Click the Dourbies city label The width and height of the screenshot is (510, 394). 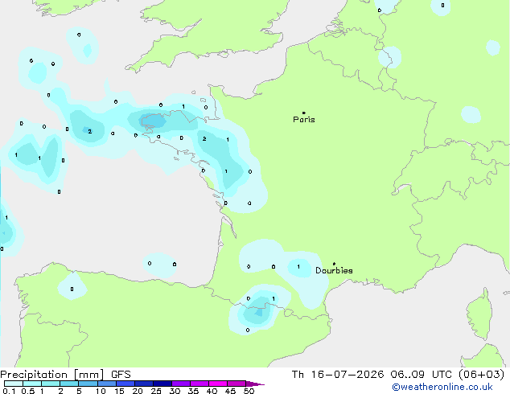tap(334, 270)
